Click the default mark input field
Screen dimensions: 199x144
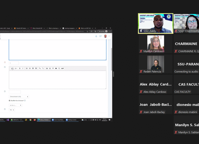[14, 63]
